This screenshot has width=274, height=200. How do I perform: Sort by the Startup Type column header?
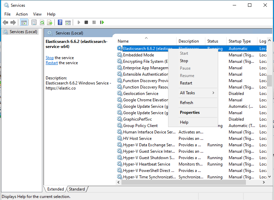coord(242,41)
